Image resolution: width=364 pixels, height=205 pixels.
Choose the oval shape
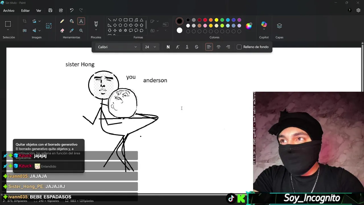coord(120,20)
